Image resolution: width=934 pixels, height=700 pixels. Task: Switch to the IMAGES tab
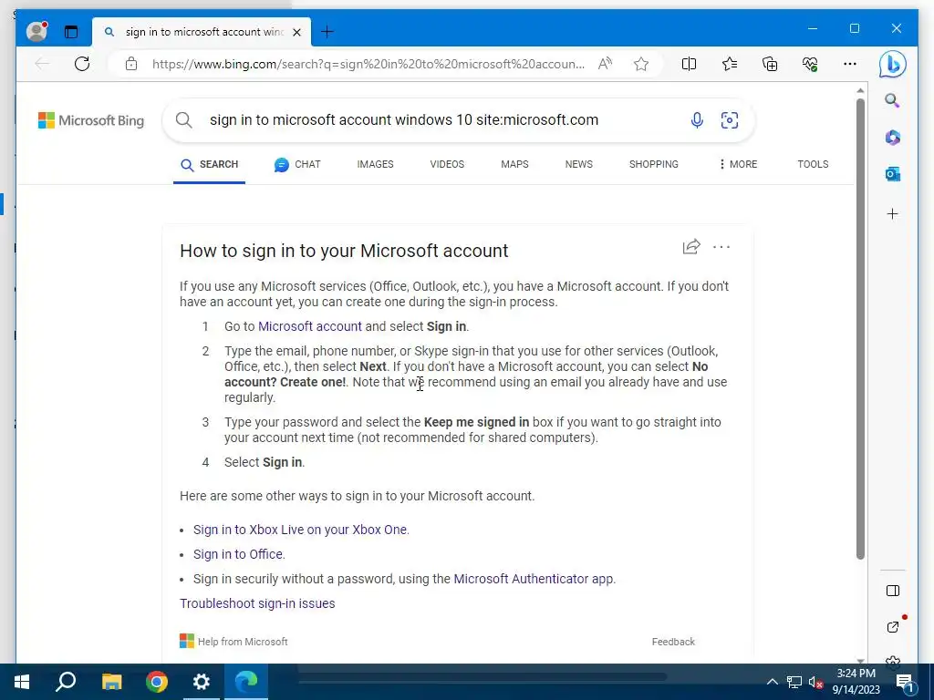click(x=375, y=164)
